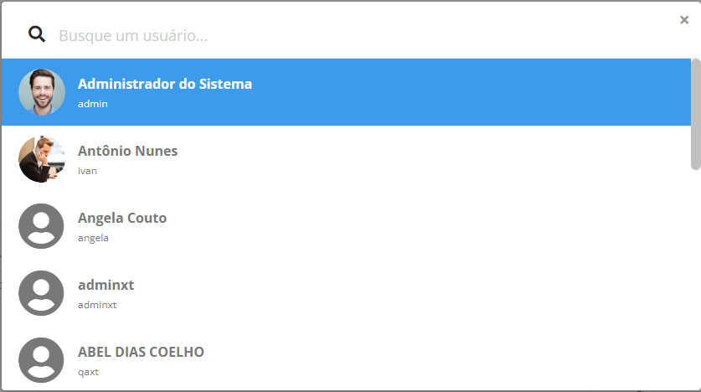Click the small 'adminxt' username subtitle
The width and height of the screenshot is (701, 392).
click(97, 305)
